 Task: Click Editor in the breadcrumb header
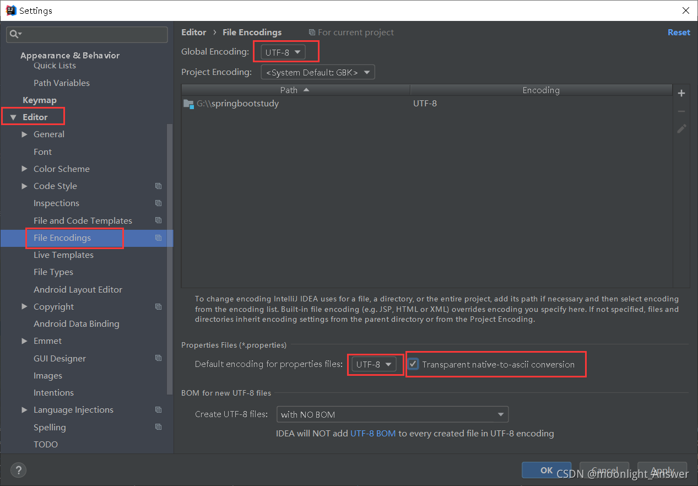194,33
